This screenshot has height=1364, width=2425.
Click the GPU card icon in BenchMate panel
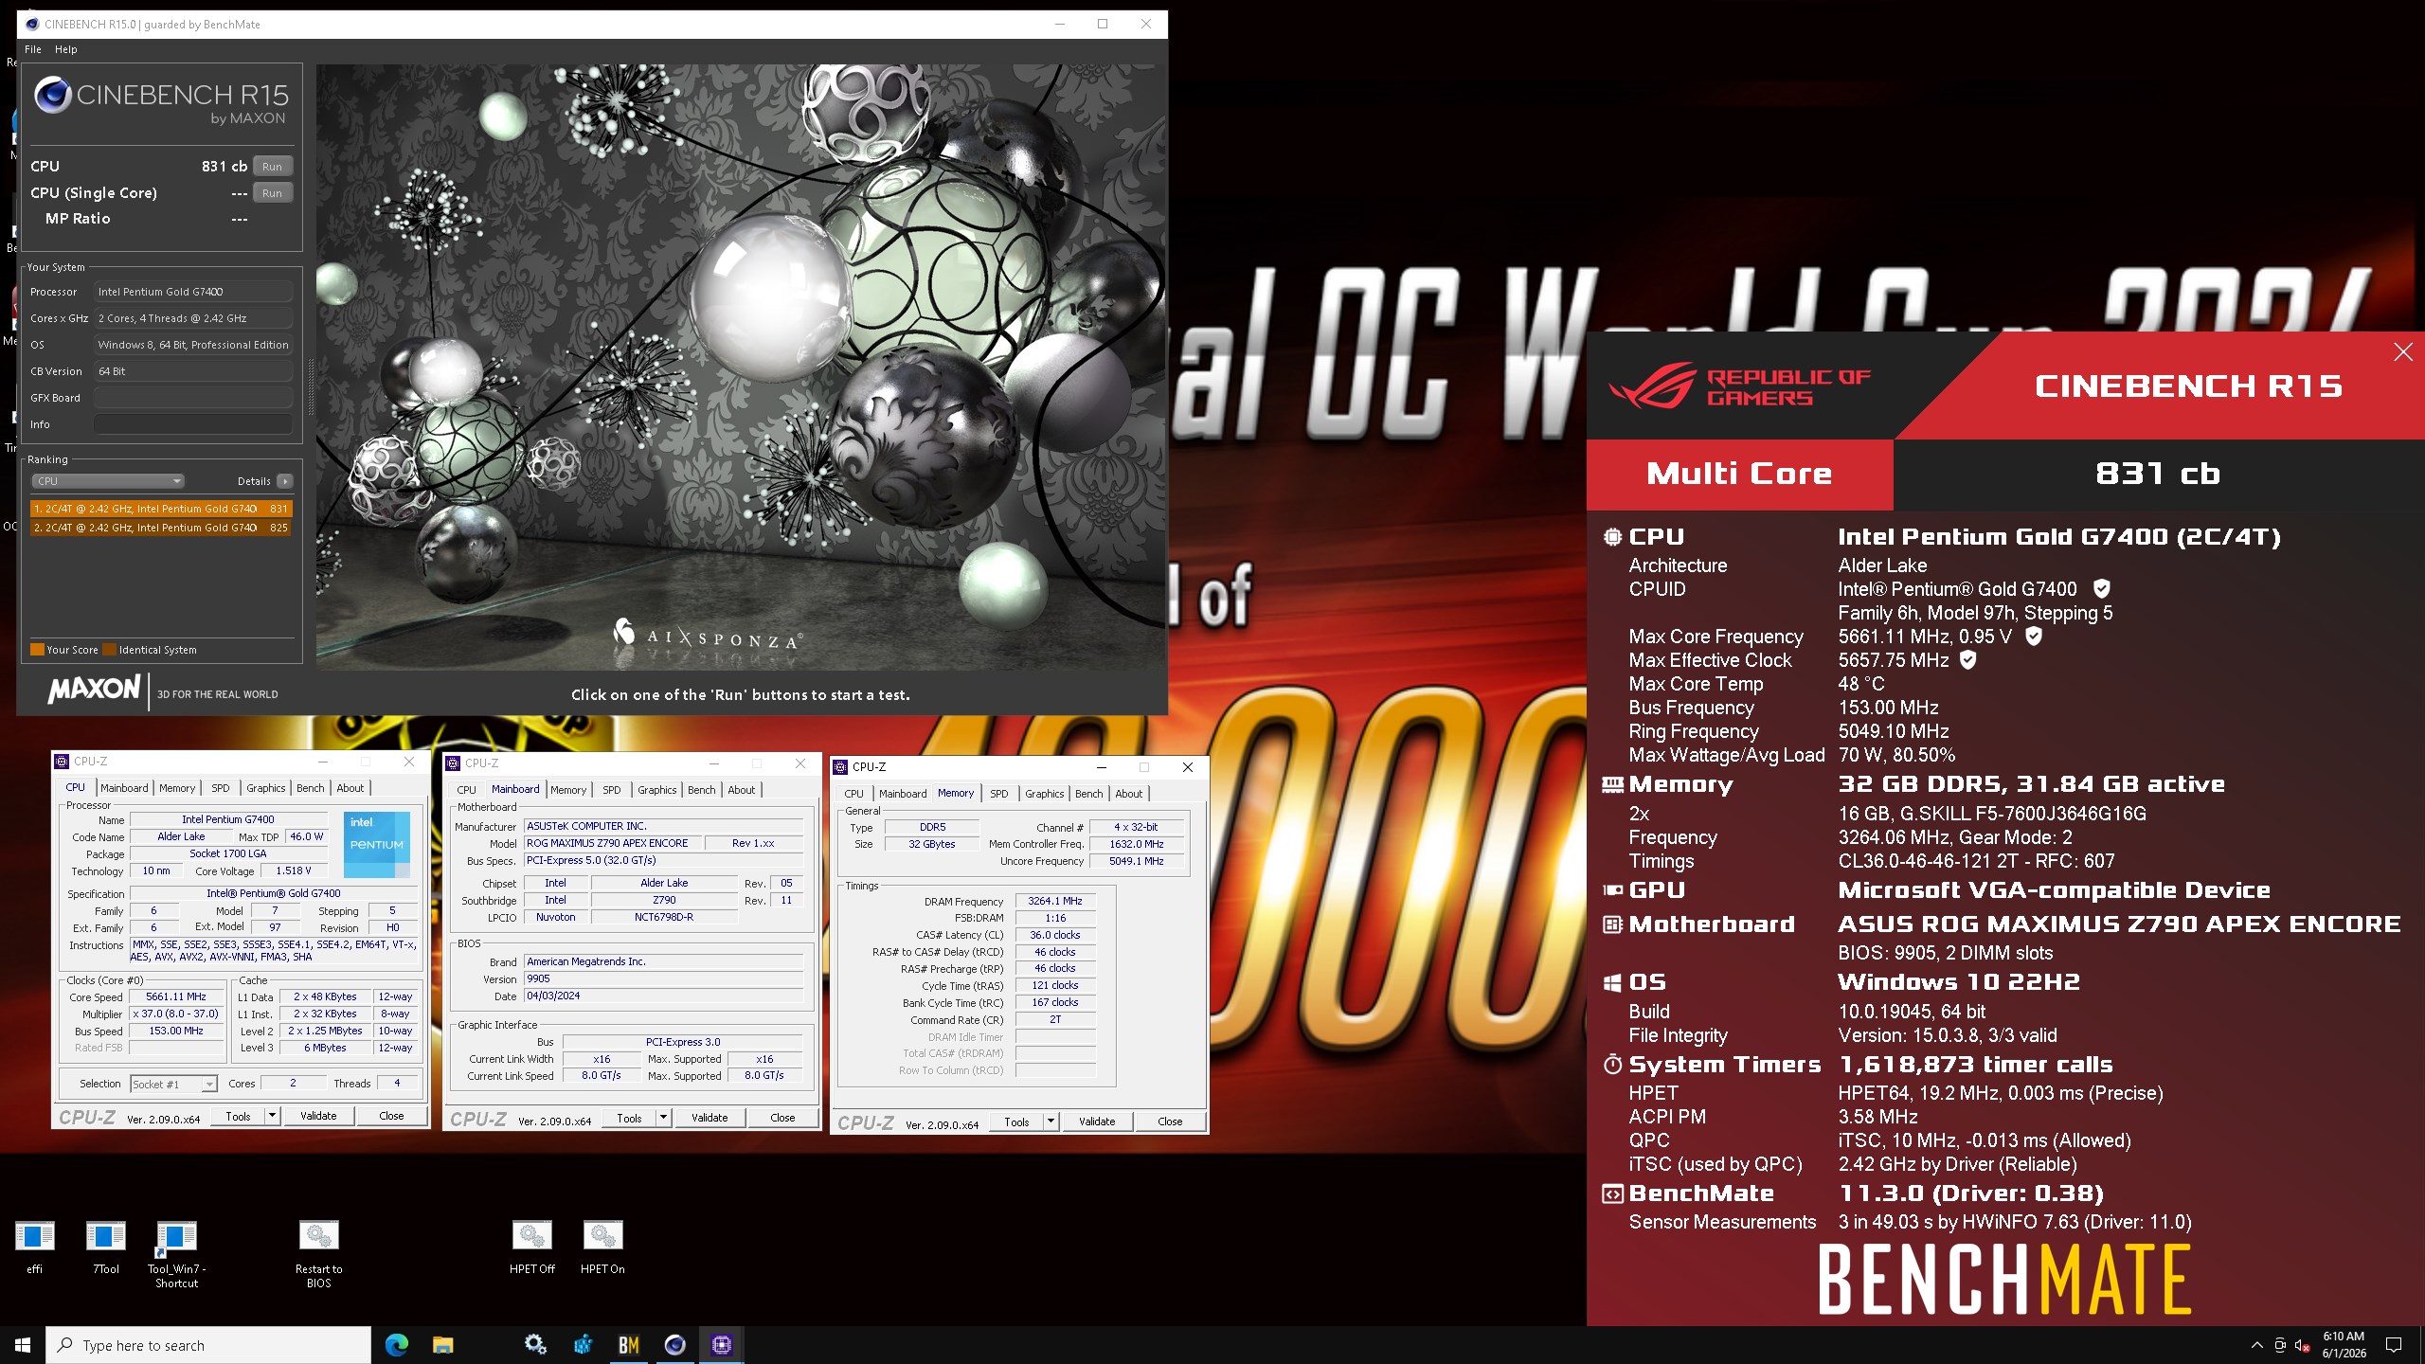pyautogui.click(x=1612, y=890)
